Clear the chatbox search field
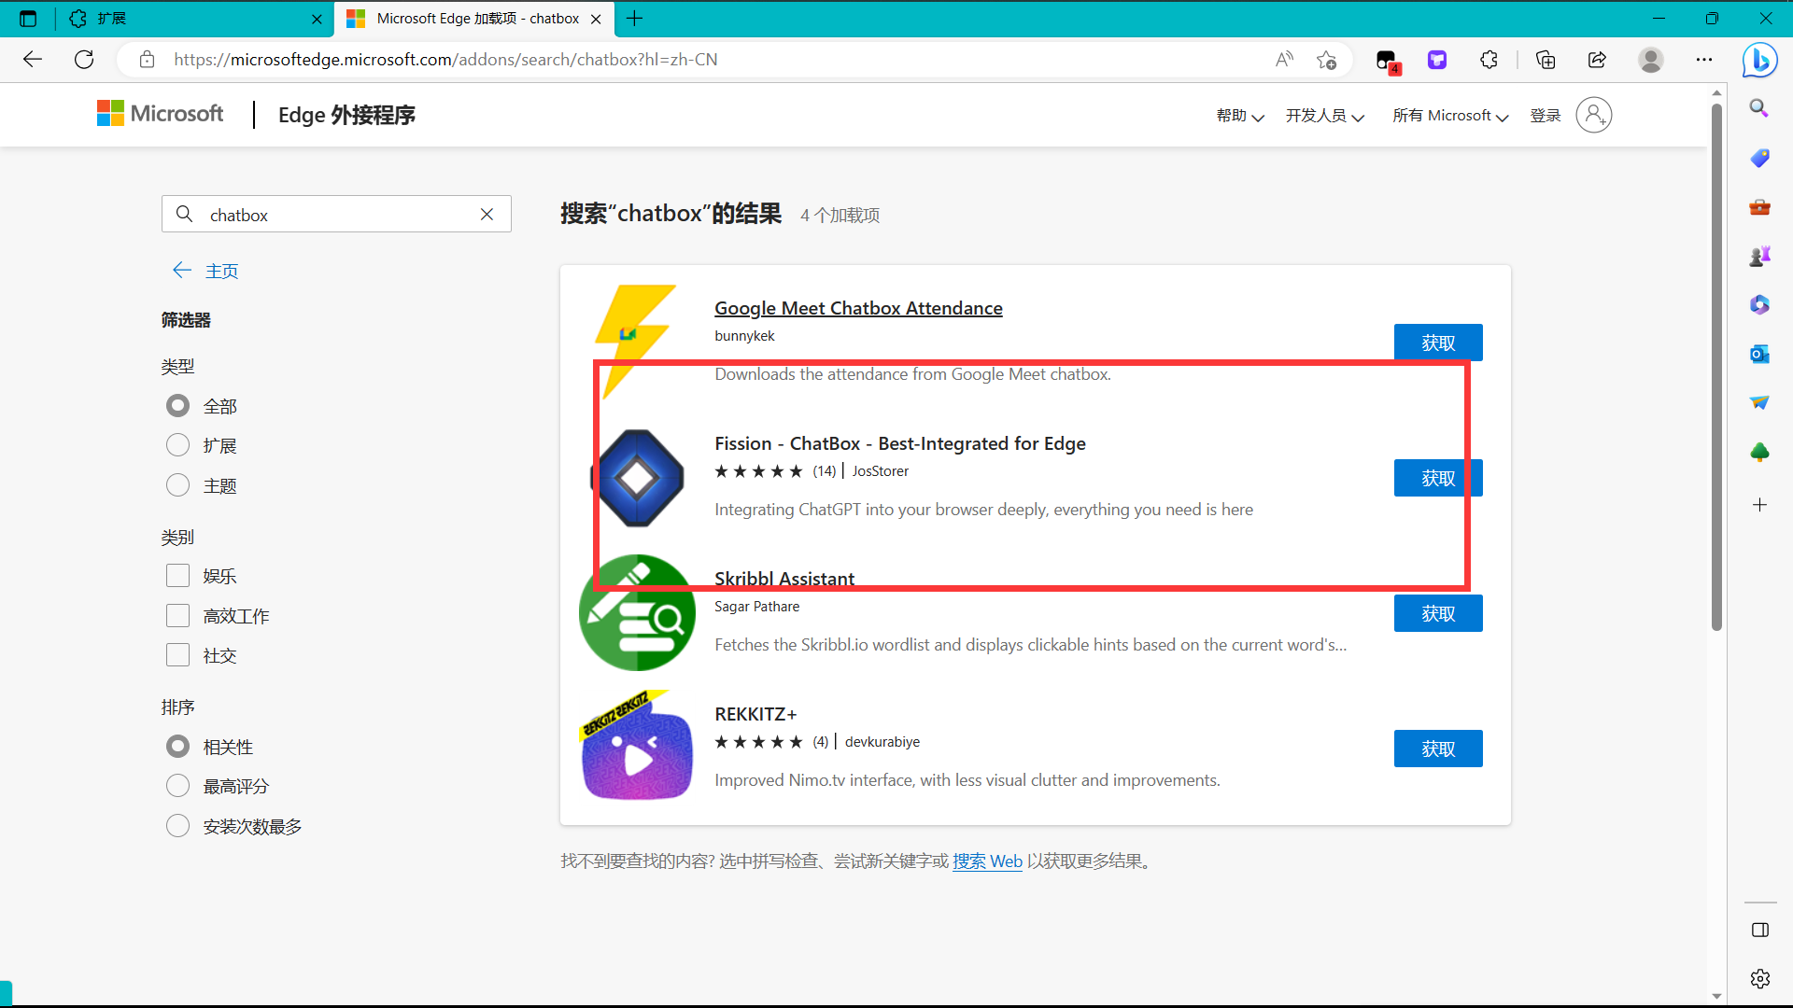Image resolution: width=1793 pixels, height=1008 pixels. click(x=487, y=215)
